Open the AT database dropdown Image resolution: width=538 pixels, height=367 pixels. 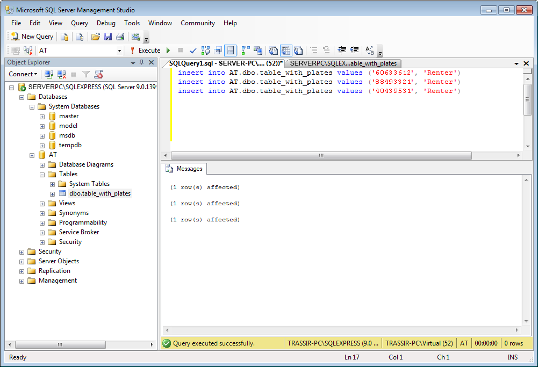coord(119,51)
